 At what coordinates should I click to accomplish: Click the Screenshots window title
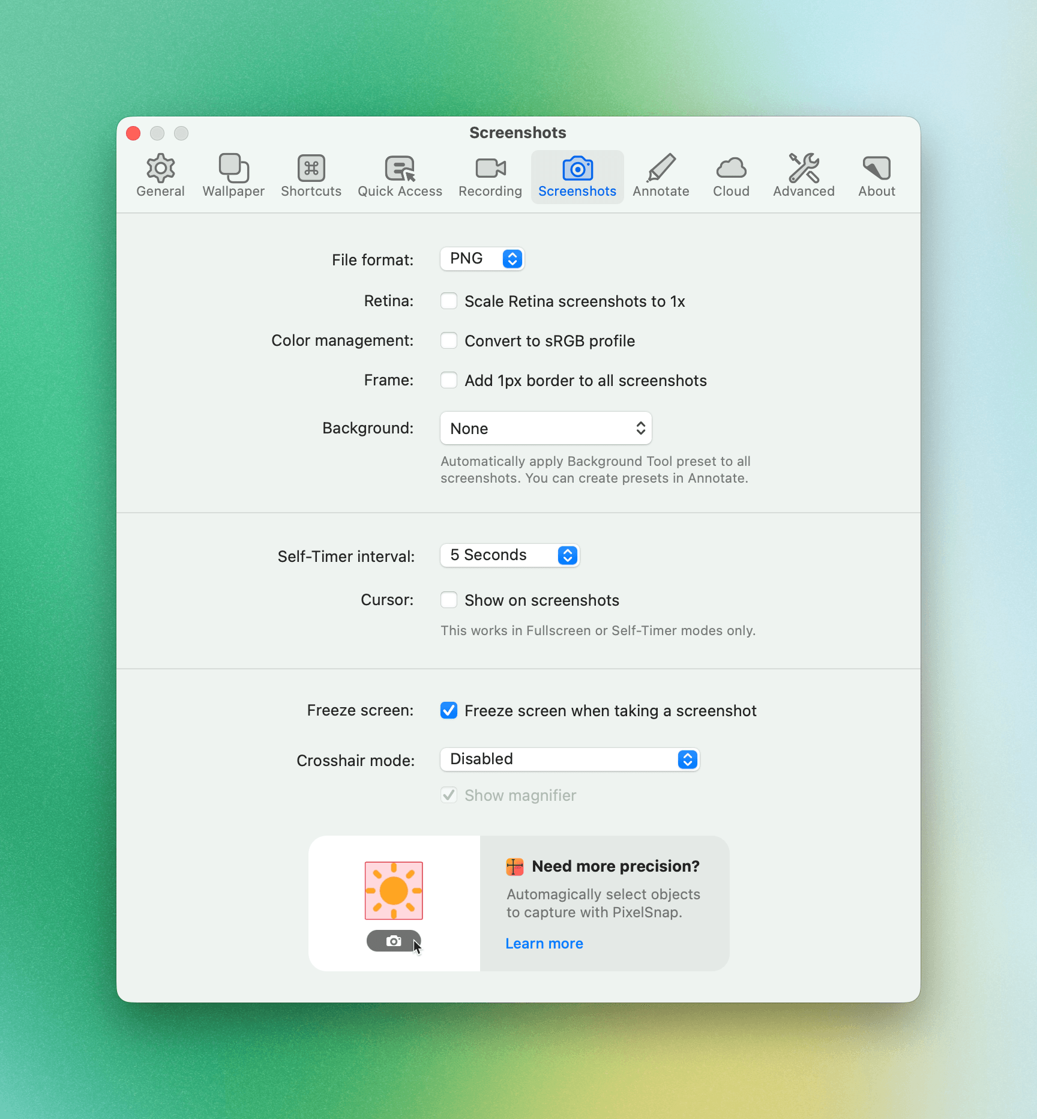click(x=518, y=133)
